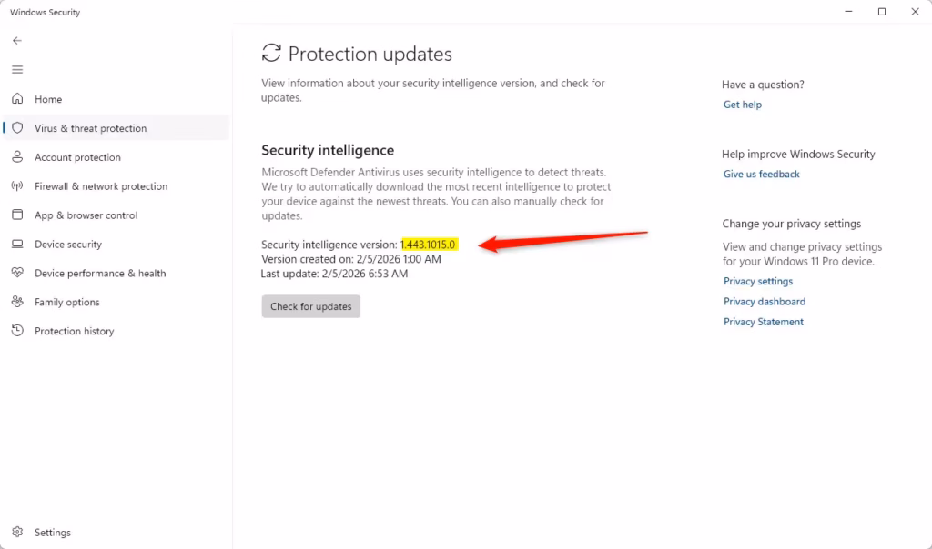This screenshot has width=932, height=549.
Task: Read the Privacy Statement
Action: coord(763,321)
